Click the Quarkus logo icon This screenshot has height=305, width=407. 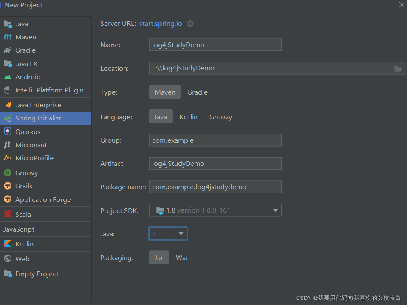(x=8, y=132)
